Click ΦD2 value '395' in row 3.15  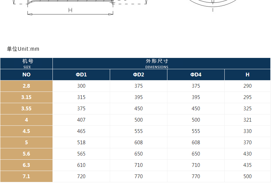139,97
